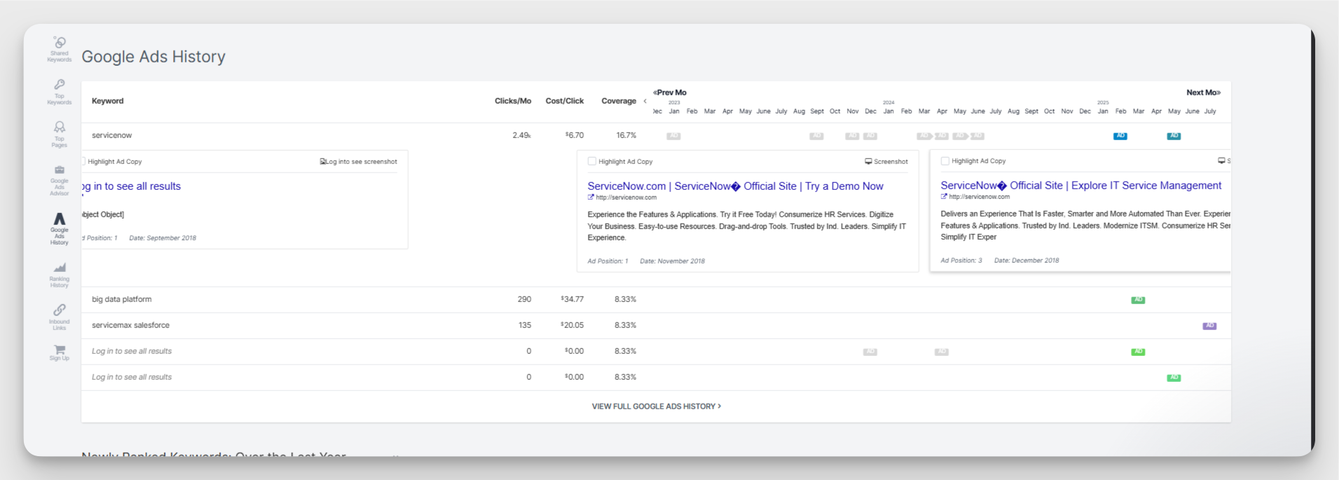Click left chevron beside Coverage column

tap(645, 102)
